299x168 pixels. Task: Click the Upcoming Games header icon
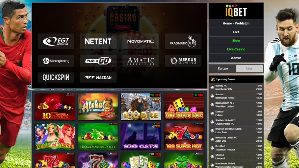point(213,79)
